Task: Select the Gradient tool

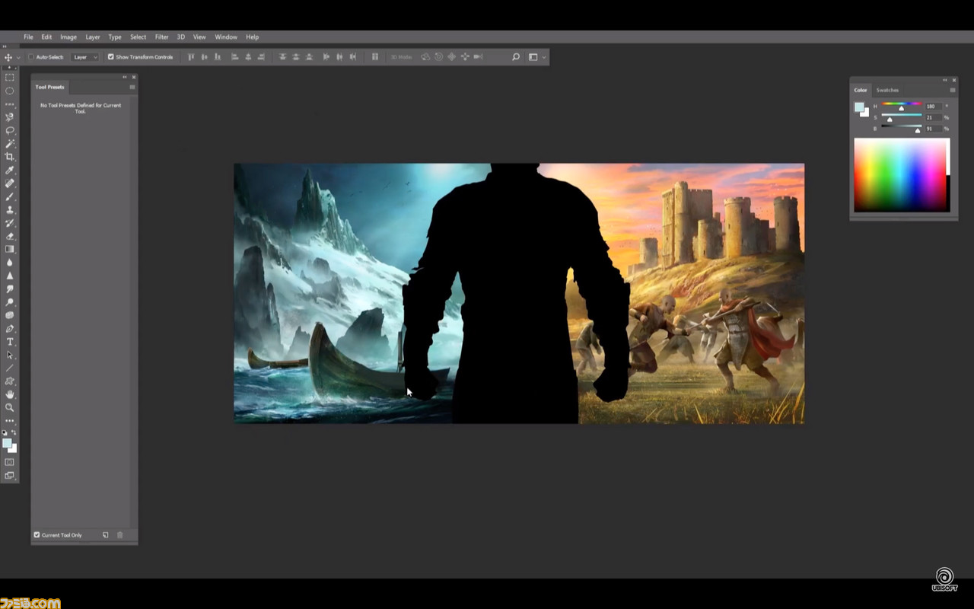Action: coord(10,249)
